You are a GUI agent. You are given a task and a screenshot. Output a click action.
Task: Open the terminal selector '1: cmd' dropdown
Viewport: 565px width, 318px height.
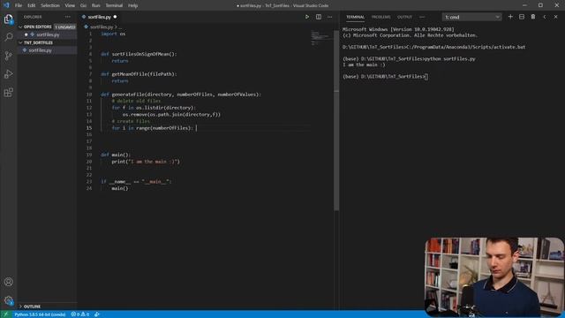pos(471,17)
